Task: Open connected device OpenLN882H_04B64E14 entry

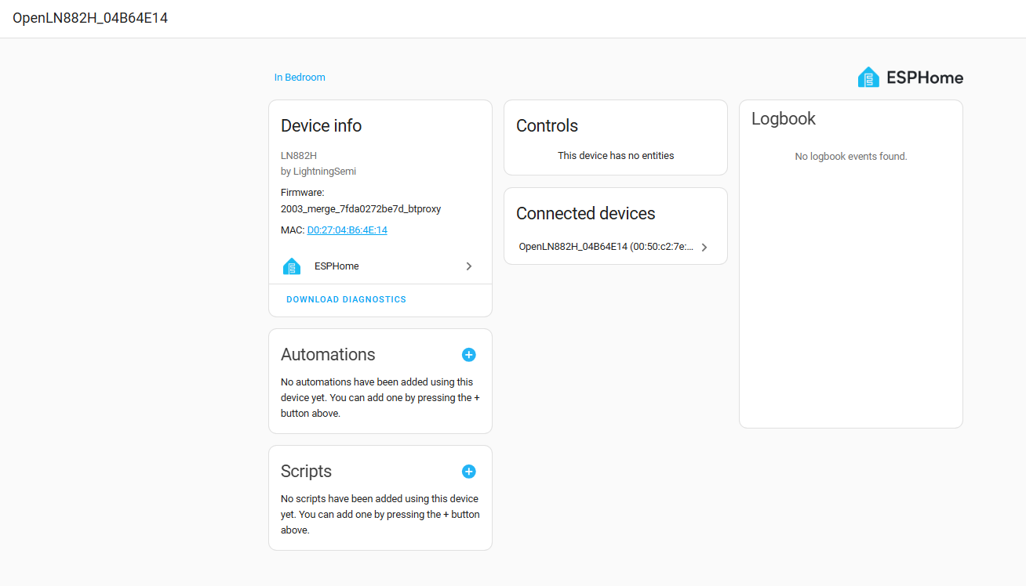Action: pyautogui.click(x=606, y=247)
